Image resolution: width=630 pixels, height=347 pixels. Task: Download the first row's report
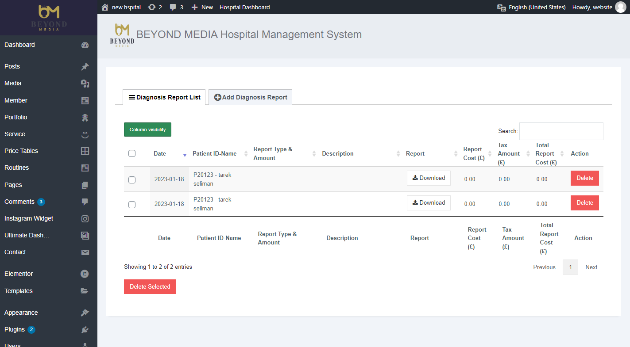click(x=429, y=178)
